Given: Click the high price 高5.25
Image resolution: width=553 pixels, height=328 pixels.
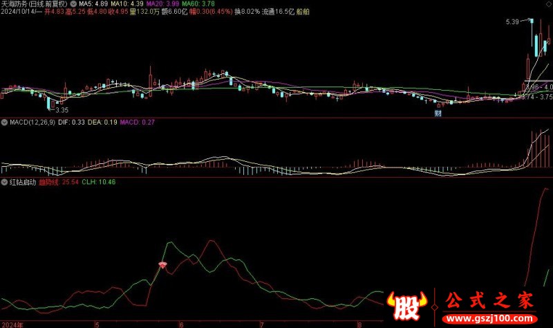Looking at the screenshot, I should 75,12.
